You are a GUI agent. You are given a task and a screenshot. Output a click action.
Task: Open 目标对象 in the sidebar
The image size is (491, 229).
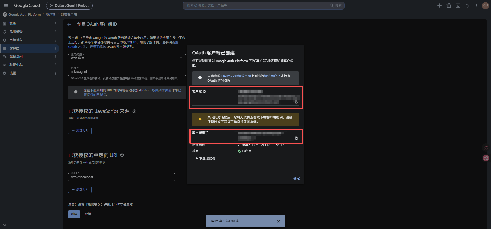point(16,40)
